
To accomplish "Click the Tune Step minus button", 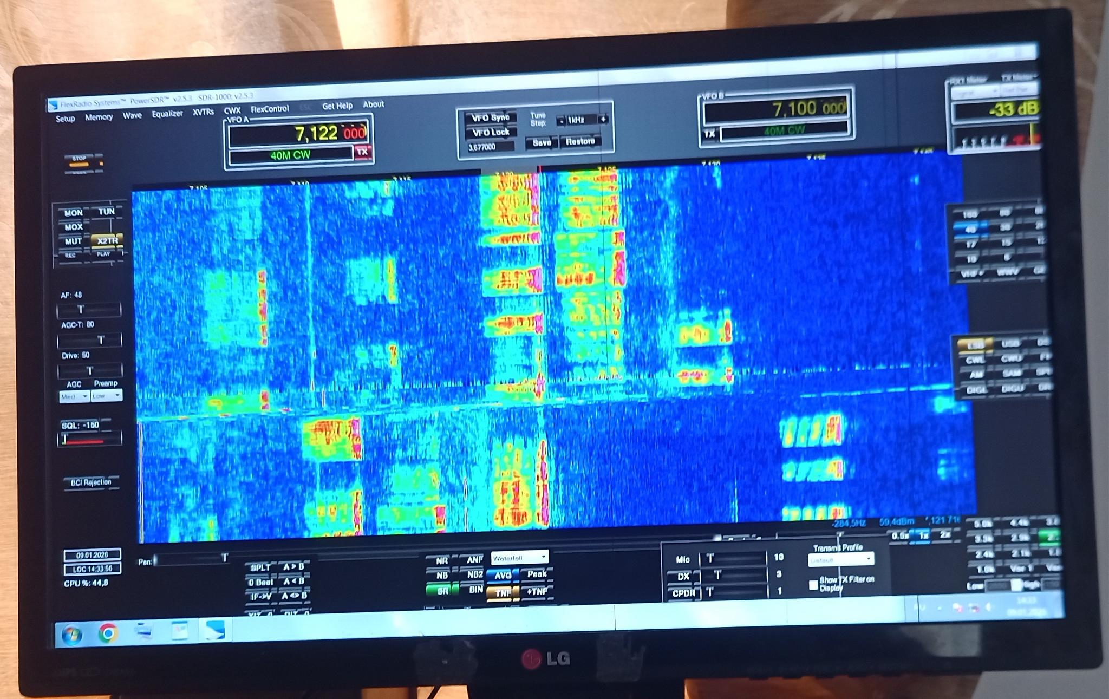I will (562, 120).
